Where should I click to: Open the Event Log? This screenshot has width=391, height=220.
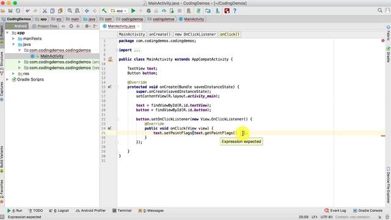[335, 210]
